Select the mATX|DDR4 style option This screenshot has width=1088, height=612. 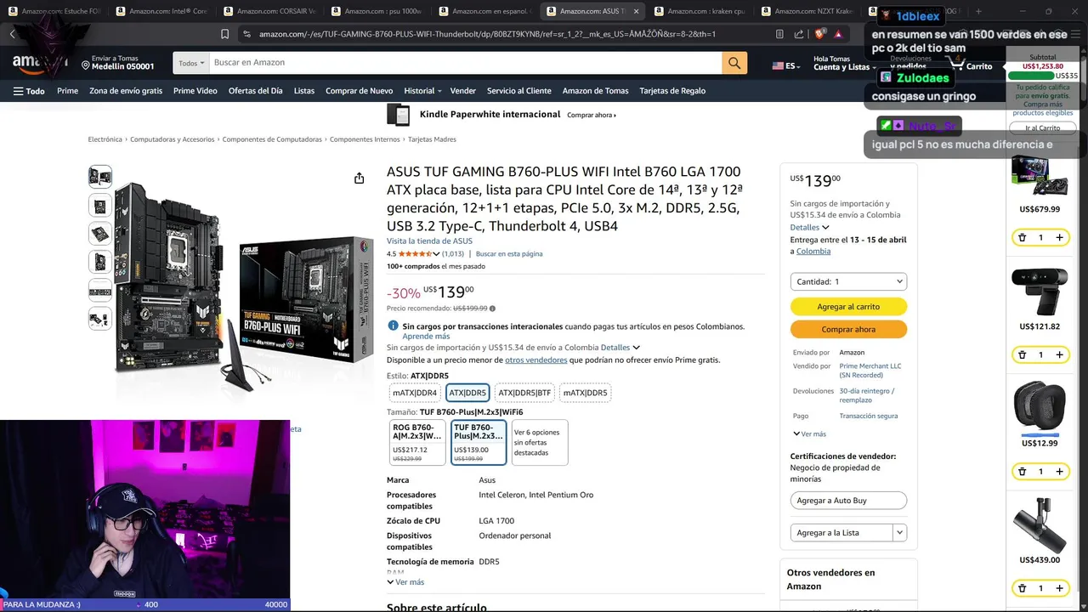415,393
